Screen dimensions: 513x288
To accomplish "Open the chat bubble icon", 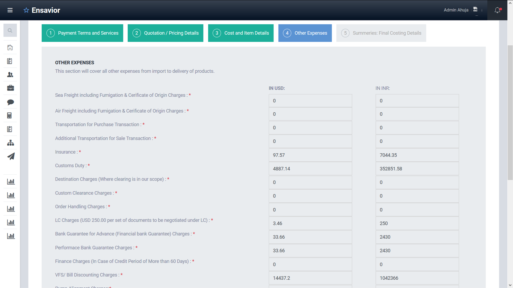I will (x=10, y=102).
